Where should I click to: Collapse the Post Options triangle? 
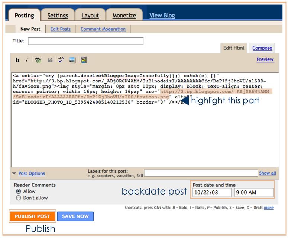tap(14, 173)
